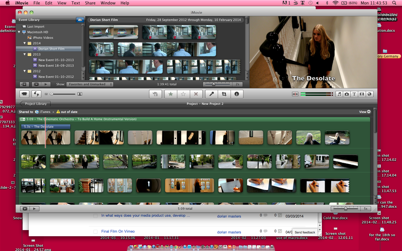Play project full screen
This screenshot has width=402, height=251.
click(25, 209)
